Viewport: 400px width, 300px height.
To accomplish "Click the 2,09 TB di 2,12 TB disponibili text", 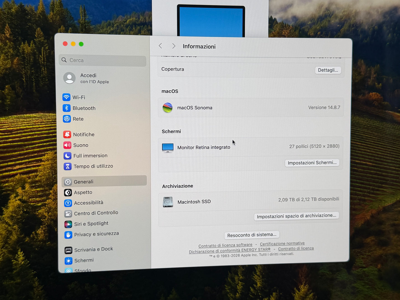I will [309, 199].
